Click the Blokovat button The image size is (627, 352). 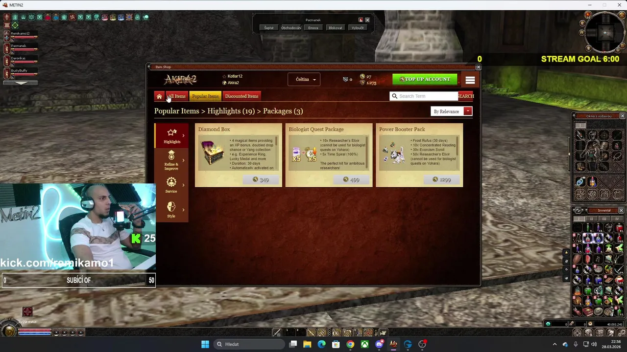pyautogui.click(x=336, y=28)
